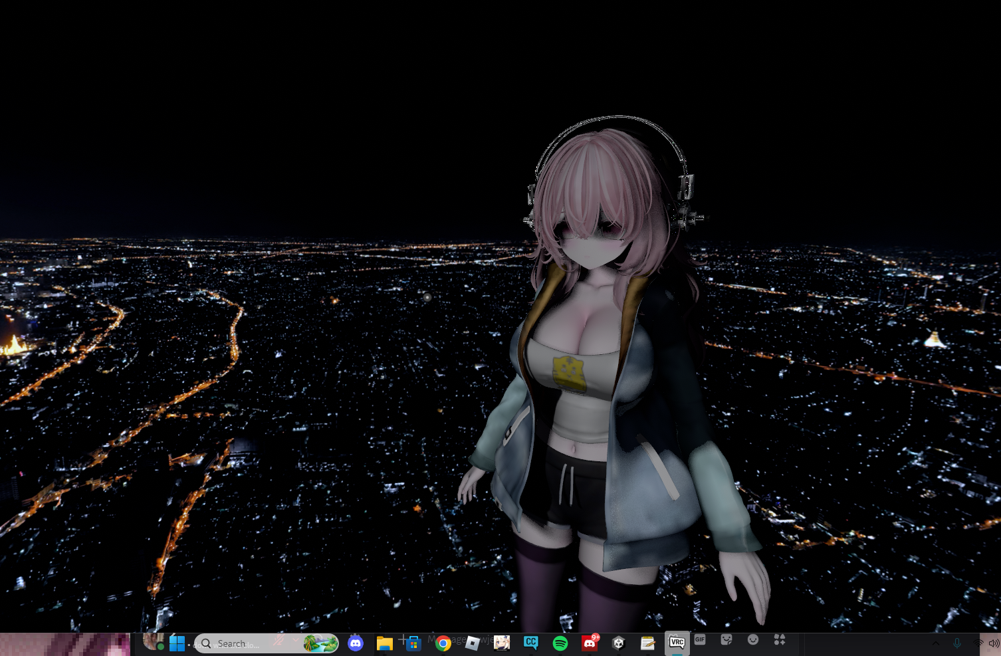Open the blue Discord taskbar app
This screenshot has width=1001, height=656.
tap(356, 643)
